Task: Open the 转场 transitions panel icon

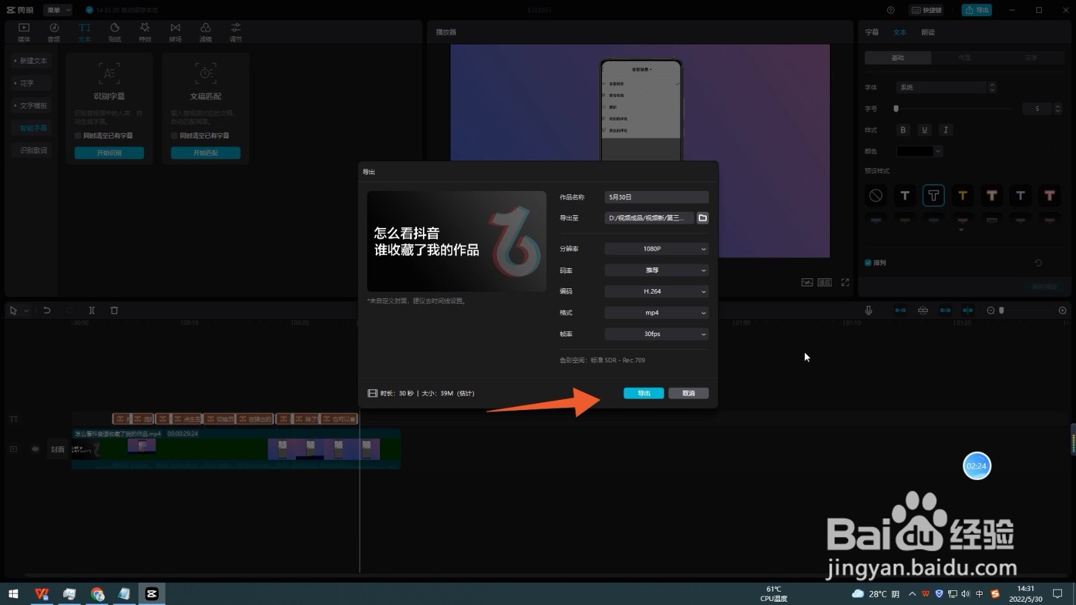Action: pos(176,32)
